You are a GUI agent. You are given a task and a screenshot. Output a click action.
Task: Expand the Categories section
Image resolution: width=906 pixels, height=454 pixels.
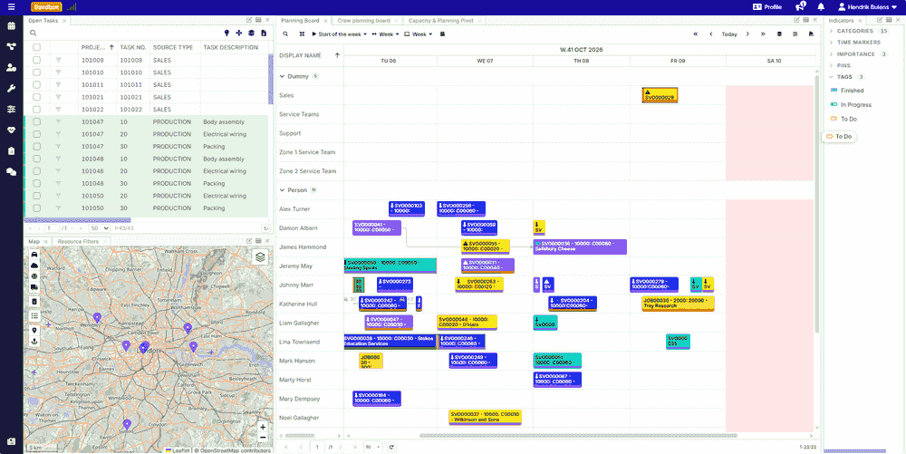832,31
